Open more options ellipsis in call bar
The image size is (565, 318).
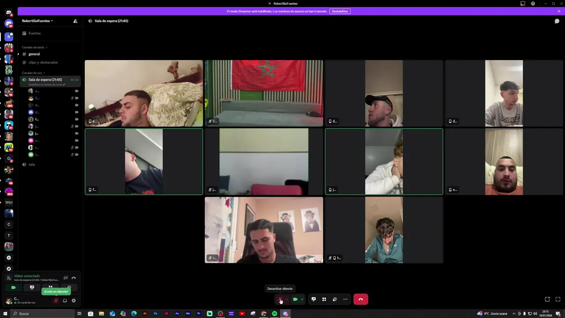pyautogui.click(x=345, y=299)
